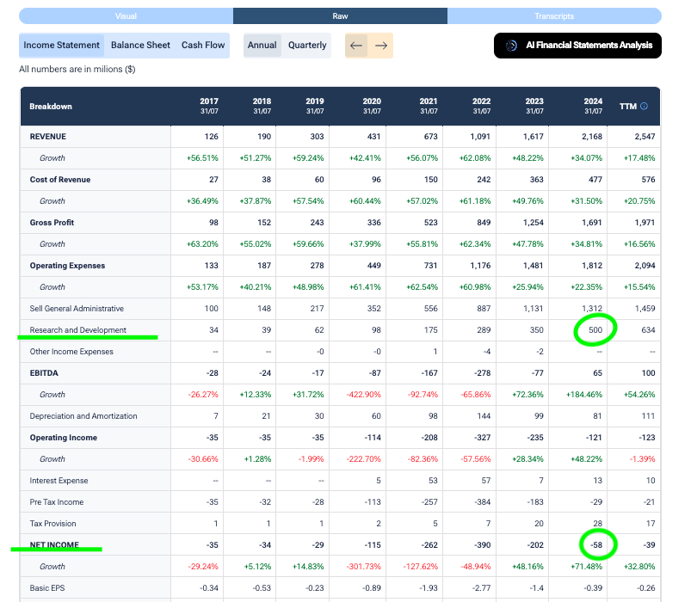Click the TTM column header label
This screenshot has width=691, height=602.
tap(628, 107)
